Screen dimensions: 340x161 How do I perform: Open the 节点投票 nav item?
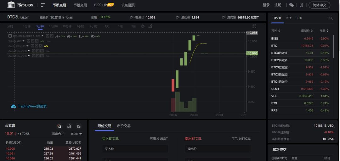pos(128,5)
